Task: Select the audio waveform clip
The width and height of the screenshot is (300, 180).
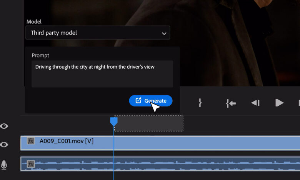Action: click(160, 164)
